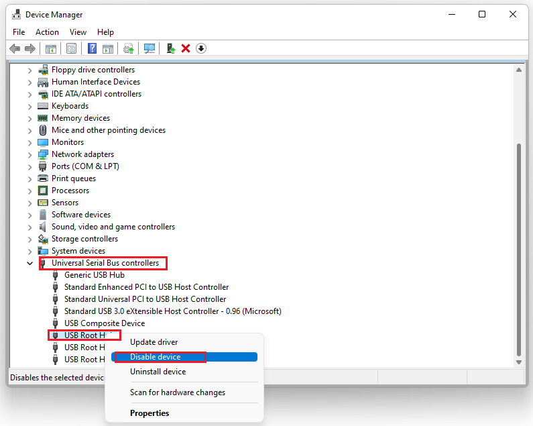
Task: Select the Print queues label
Action: pos(74,178)
